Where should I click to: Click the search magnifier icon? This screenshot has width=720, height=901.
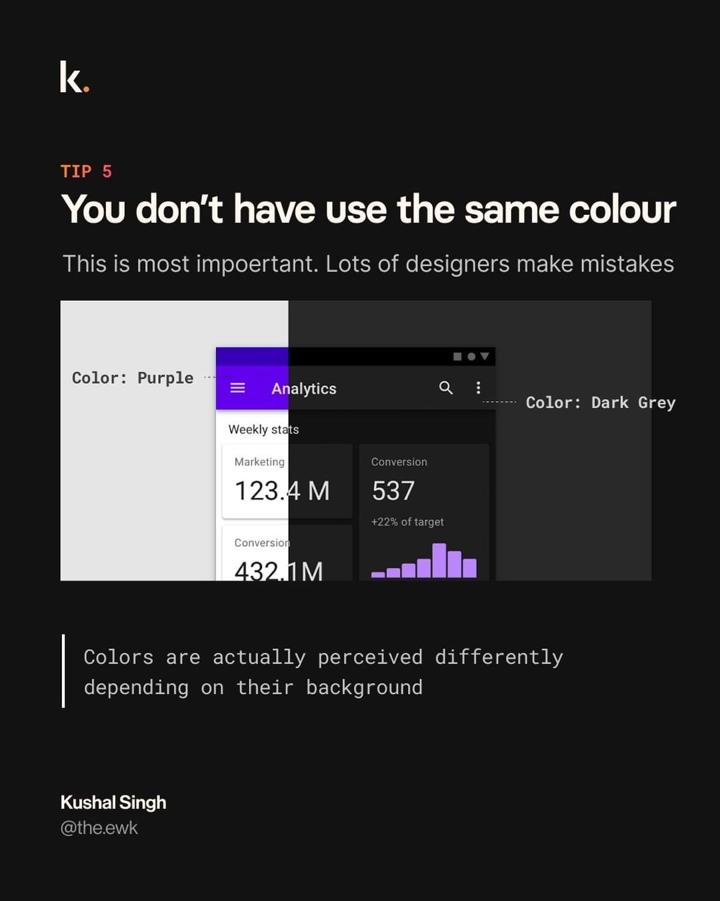coord(446,388)
